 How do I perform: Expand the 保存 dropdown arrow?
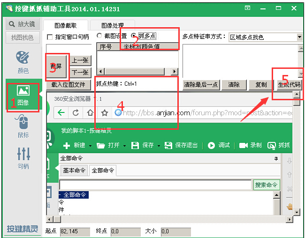(x=159, y=146)
